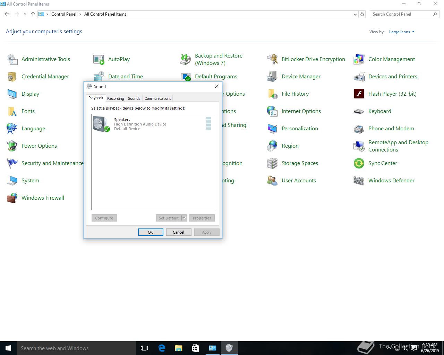Click the Search the web and Windows box
Viewport: 444px width, 355px height.
pos(76,348)
